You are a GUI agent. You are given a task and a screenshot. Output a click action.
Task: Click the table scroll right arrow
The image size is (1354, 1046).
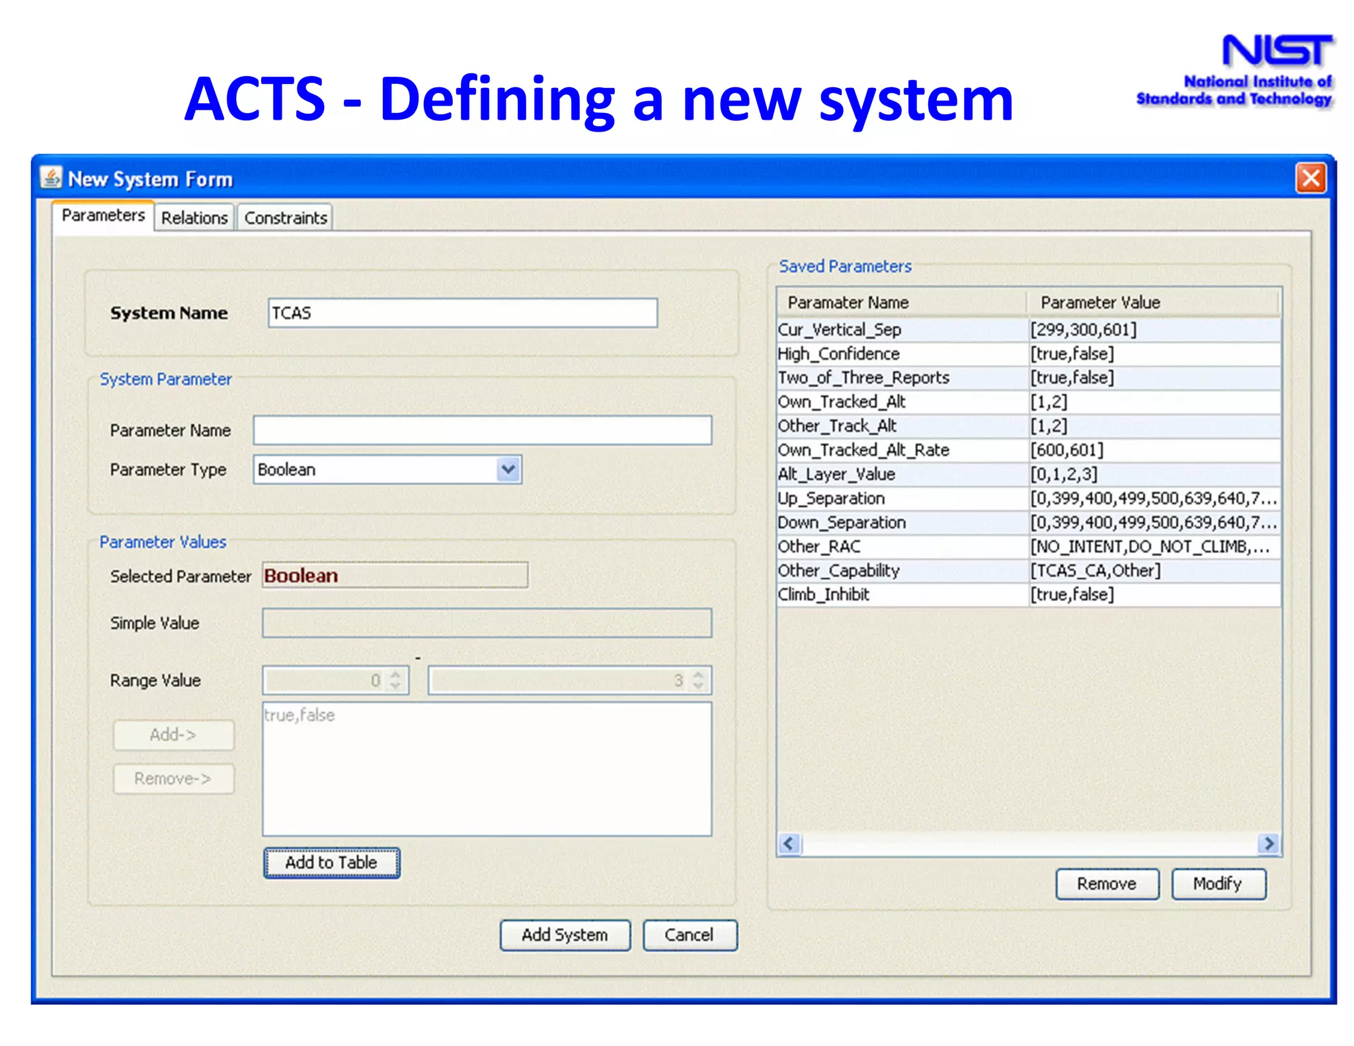1269,844
